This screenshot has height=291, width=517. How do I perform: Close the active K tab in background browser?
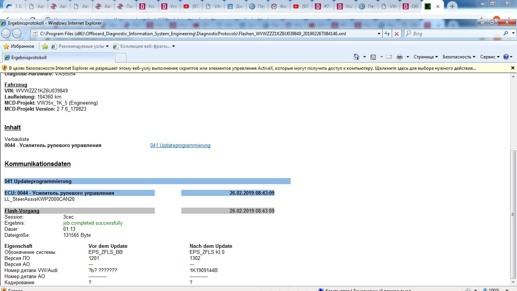438,6
